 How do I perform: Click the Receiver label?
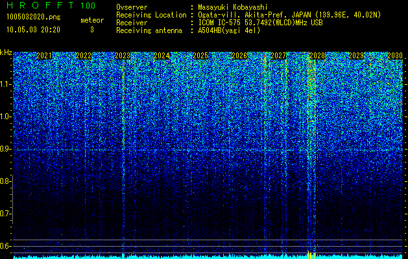coord(132,23)
